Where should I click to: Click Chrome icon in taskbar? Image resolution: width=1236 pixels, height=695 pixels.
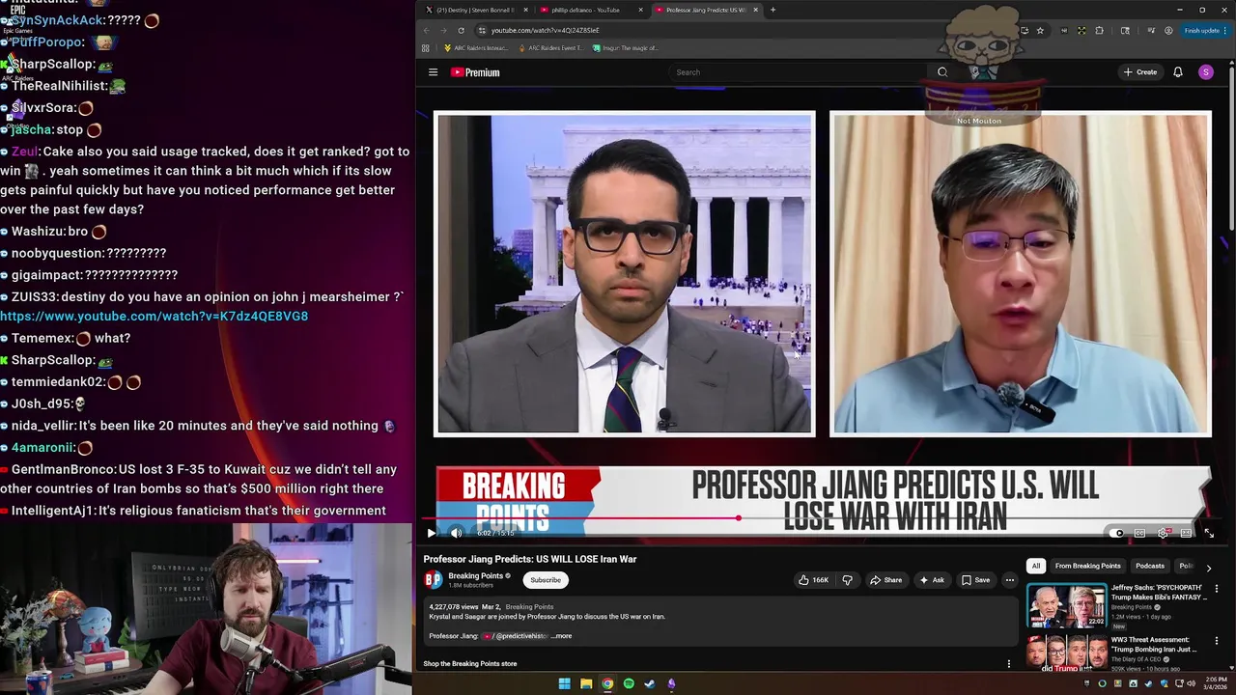click(607, 683)
